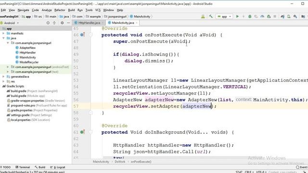Close the MainActivity.java tab

click(x=137, y=23)
